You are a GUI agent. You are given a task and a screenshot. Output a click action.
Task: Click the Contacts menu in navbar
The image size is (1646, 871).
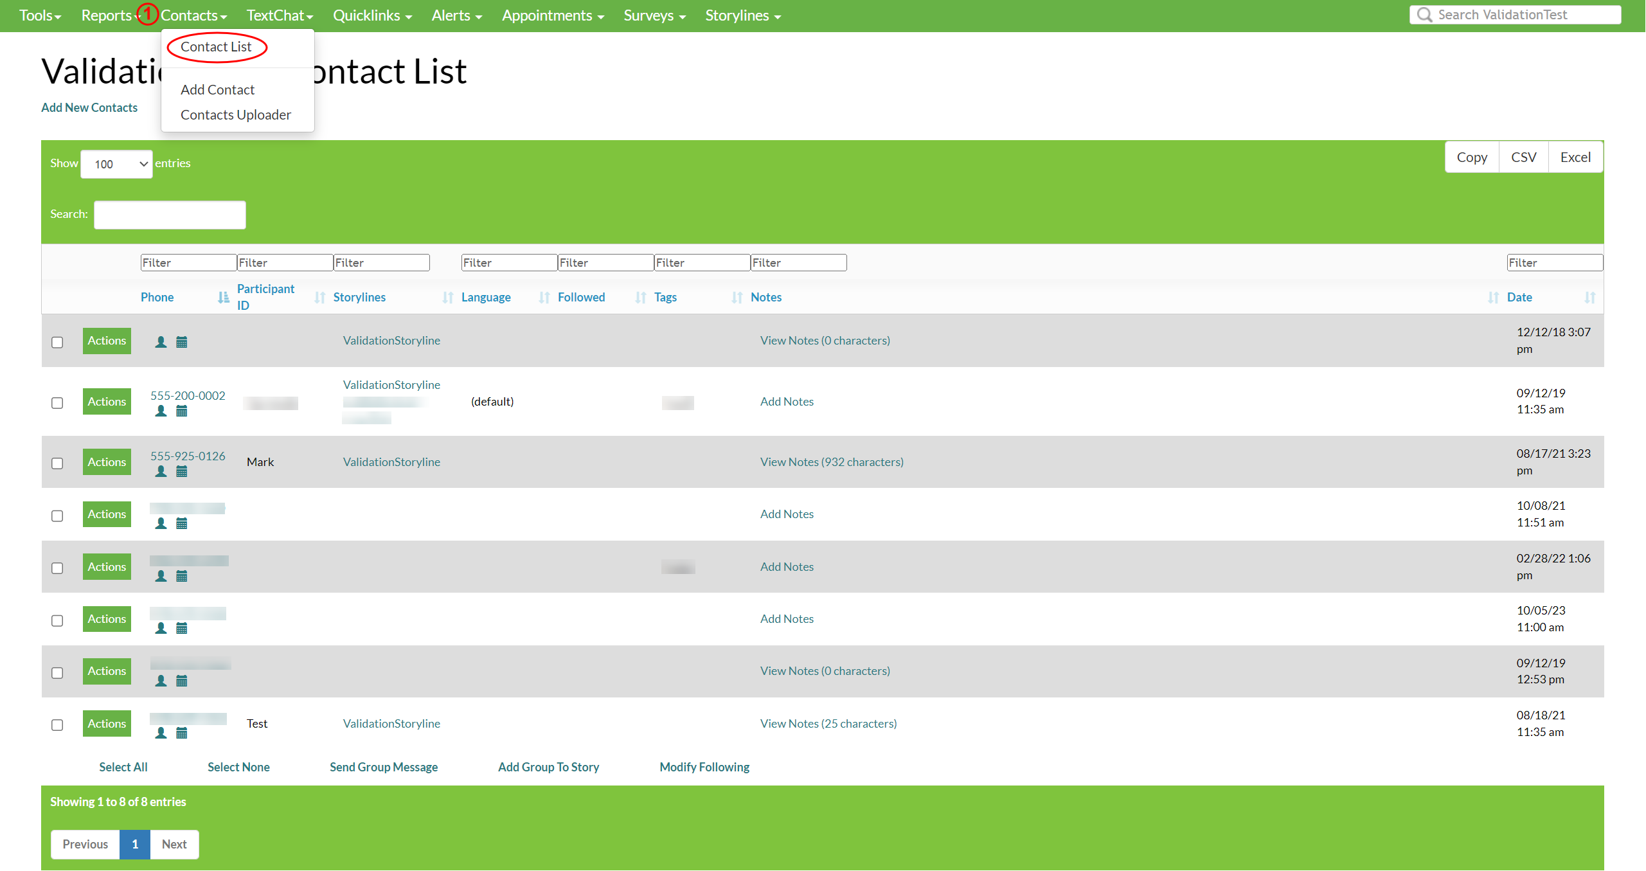193,15
